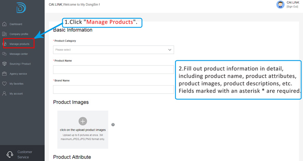Click the plus icon to upload images
The image size is (303, 161).
(83, 121)
